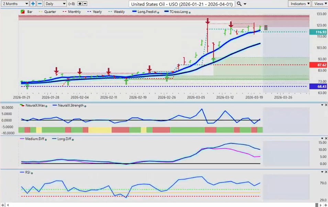This screenshot has width=328, height=207.
Task: Click the red 87.62 price tag
Action: click(318, 65)
